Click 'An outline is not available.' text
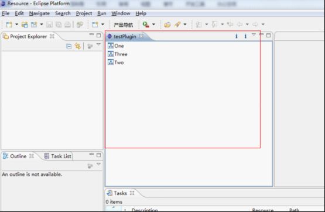325x212 pixels. point(32,175)
